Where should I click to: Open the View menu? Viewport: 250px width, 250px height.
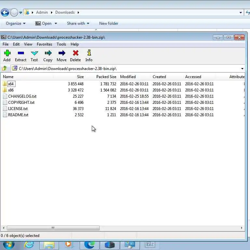coord(28,44)
